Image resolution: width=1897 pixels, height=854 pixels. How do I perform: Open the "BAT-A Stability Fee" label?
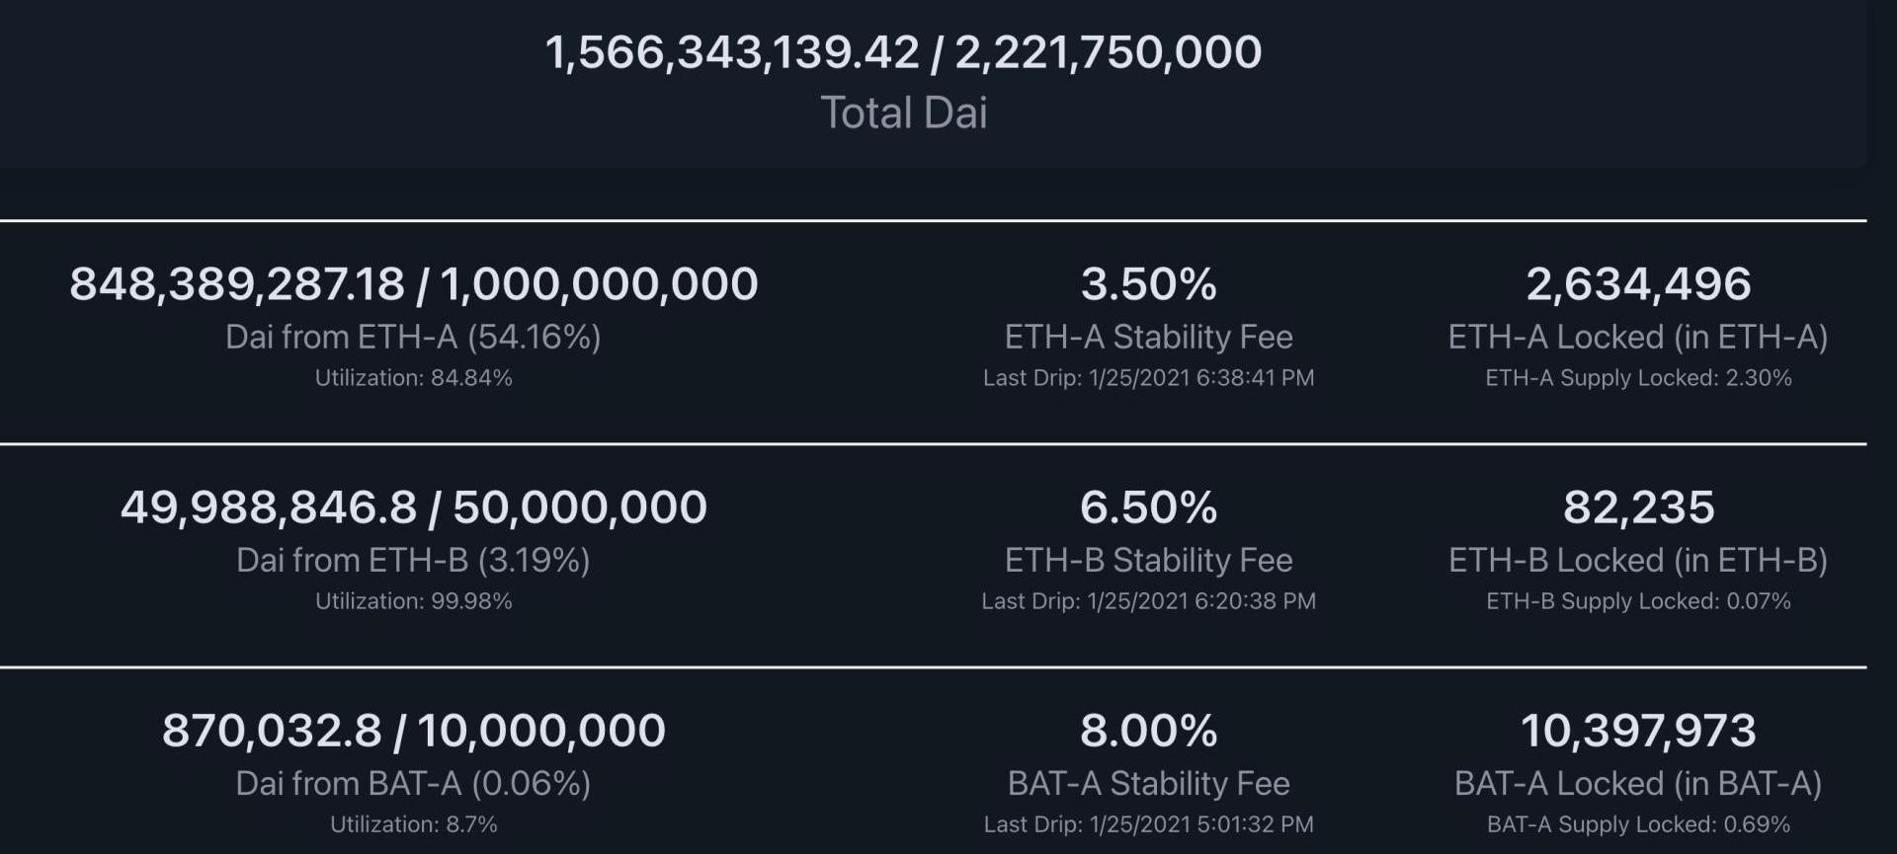point(1148,784)
